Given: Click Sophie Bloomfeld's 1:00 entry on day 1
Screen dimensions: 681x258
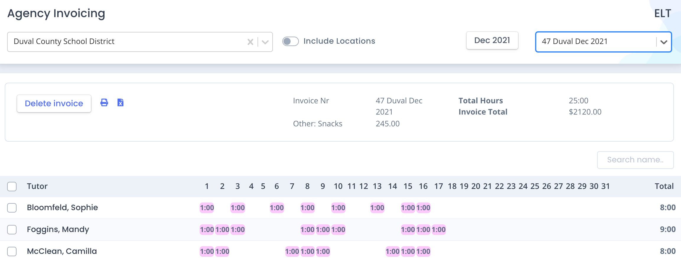Looking at the screenshot, I should pos(207,208).
